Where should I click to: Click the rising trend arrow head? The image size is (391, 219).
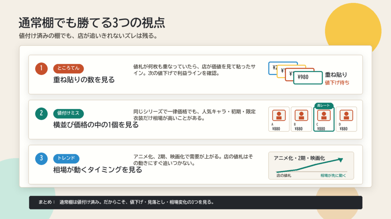(x=340, y=160)
